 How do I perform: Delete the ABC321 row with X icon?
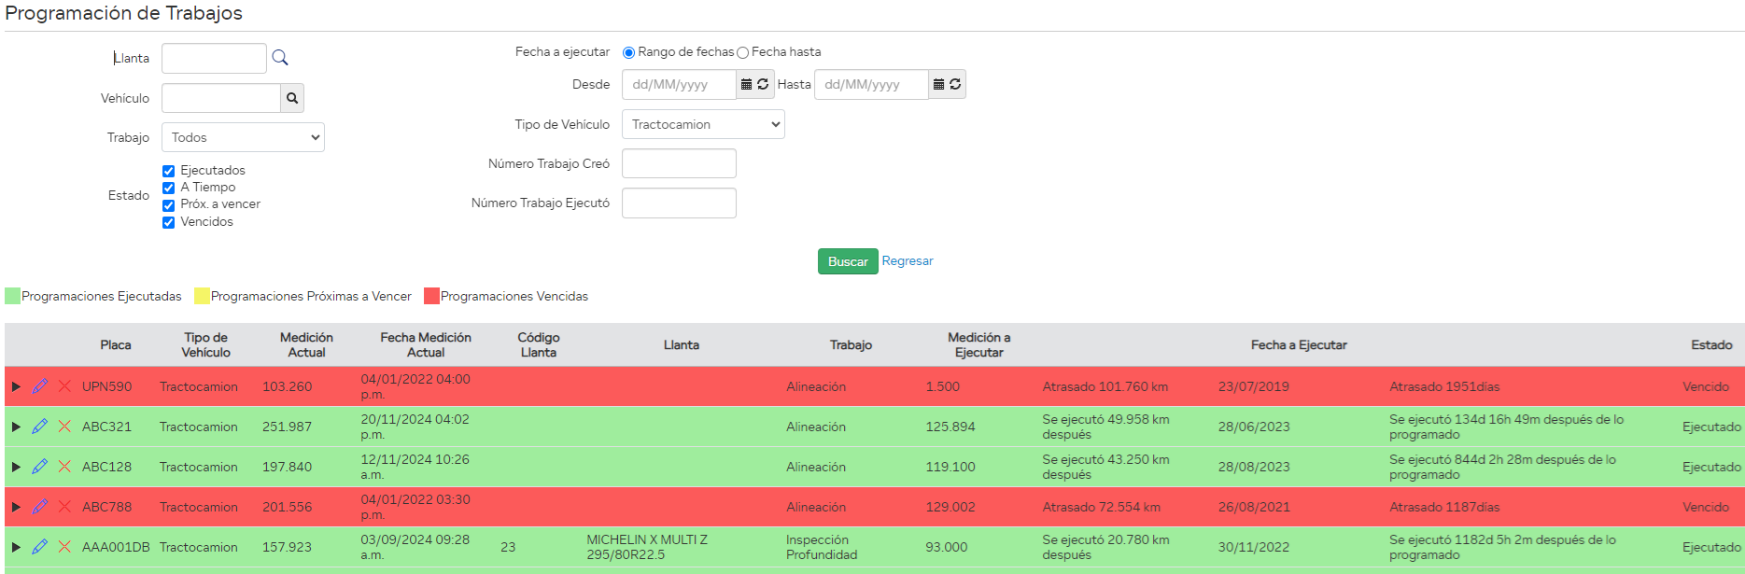click(64, 427)
